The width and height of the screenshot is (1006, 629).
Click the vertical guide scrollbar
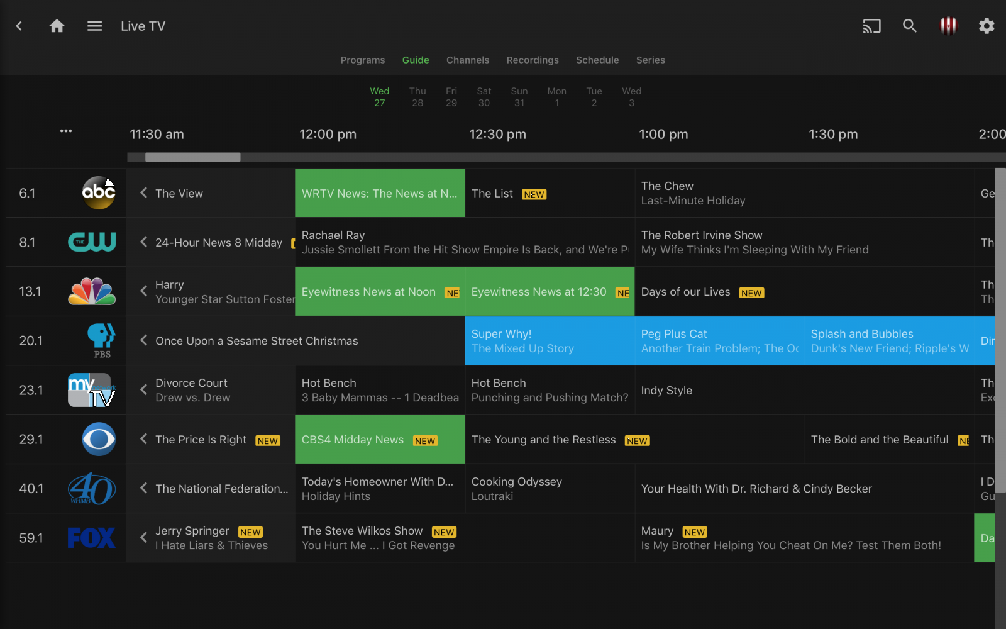[x=1000, y=330]
